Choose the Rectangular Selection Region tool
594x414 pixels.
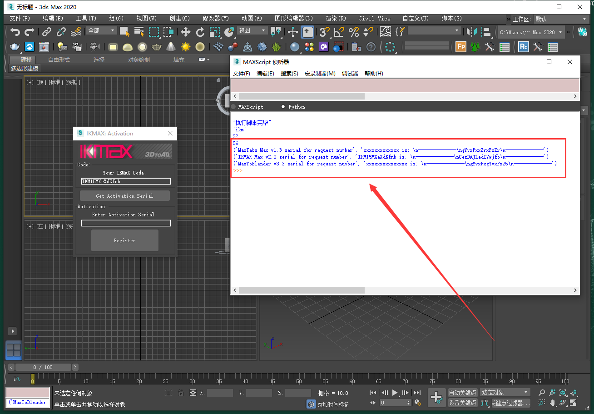point(154,32)
